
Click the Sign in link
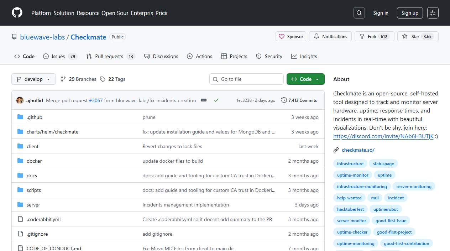coord(381,13)
